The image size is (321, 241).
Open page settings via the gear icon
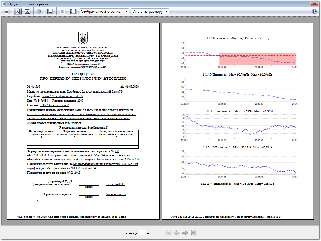point(39,11)
